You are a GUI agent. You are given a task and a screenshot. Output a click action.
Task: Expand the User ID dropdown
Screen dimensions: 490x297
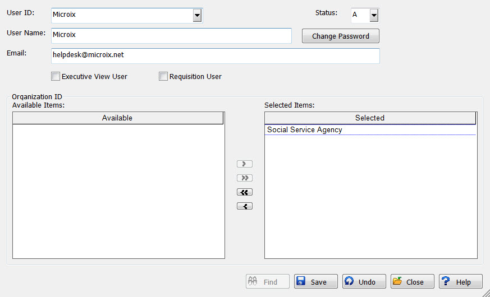click(x=197, y=15)
